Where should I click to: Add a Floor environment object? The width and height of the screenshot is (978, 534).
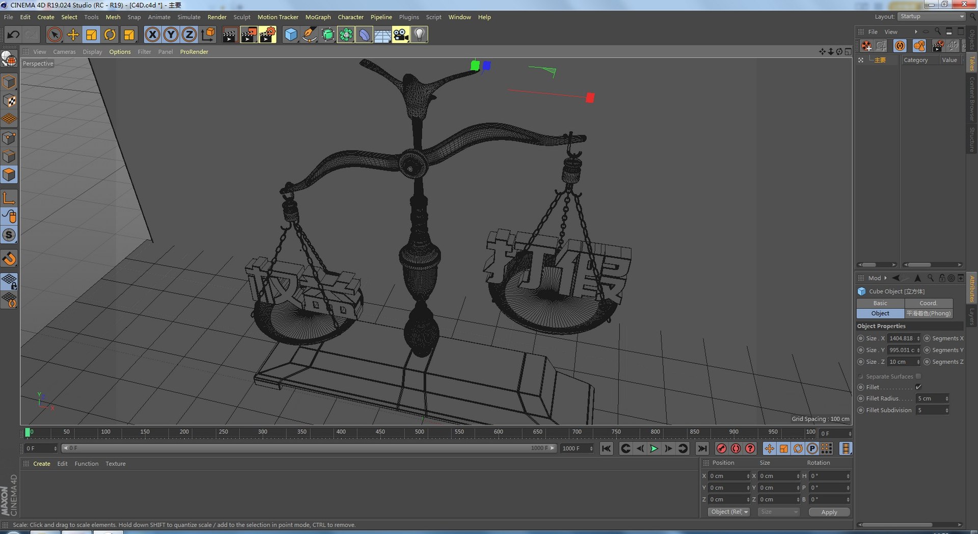(383, 35)
